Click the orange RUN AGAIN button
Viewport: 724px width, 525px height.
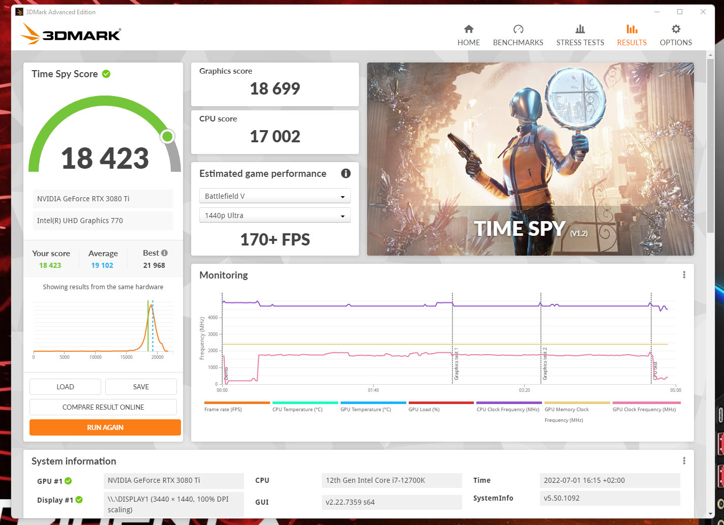click(x=105, y=427)
